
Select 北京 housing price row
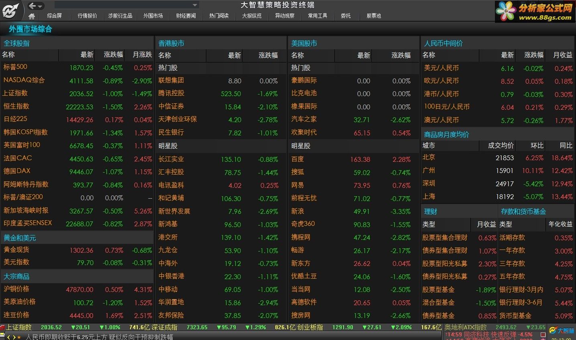point(498,157)
